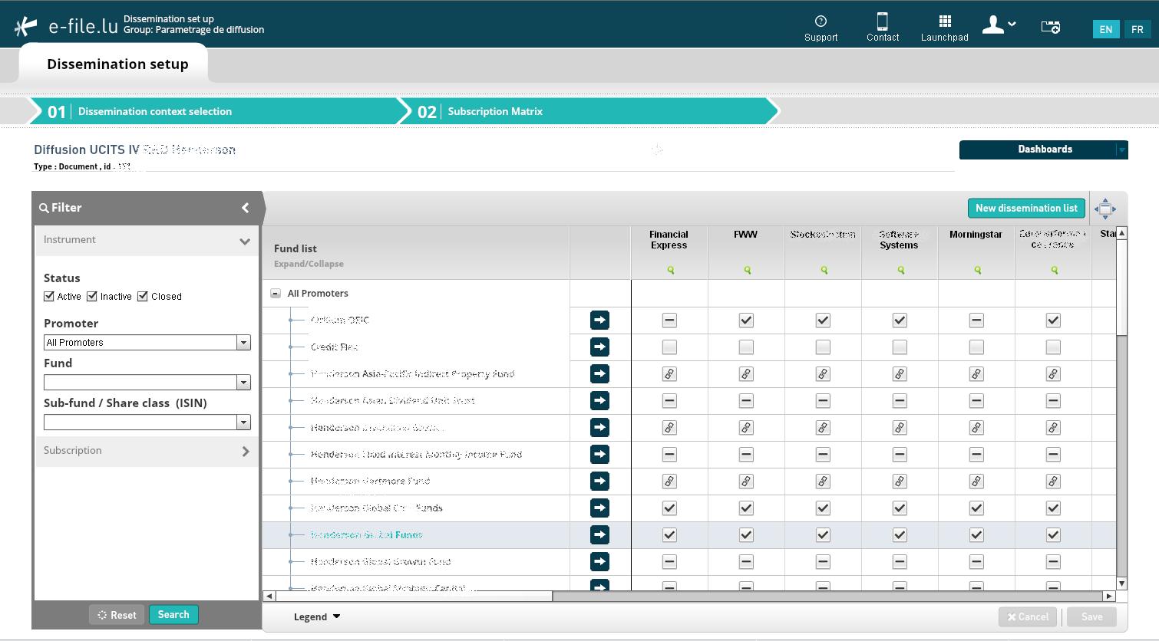Toggle FWW checkbox for Fixed Interest Monthly Income Fund
The height and width of the screenshot is (641, 1159).
(x=746, y=455)
